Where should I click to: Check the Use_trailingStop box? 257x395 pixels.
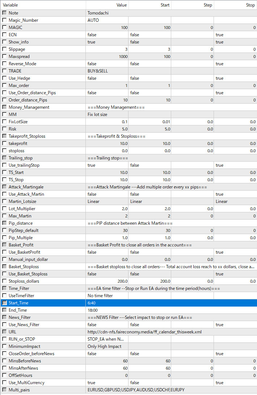click(5, 165)
